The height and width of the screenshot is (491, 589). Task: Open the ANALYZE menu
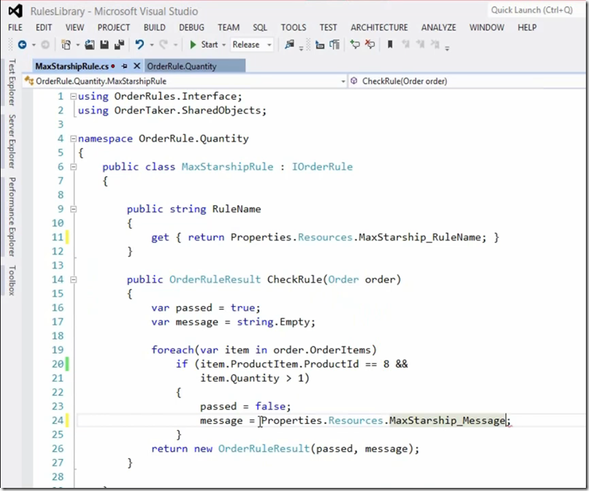click(438, 28)
